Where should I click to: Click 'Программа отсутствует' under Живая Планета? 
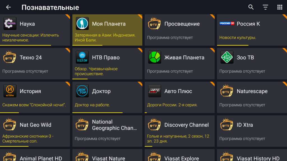point(170,71)
